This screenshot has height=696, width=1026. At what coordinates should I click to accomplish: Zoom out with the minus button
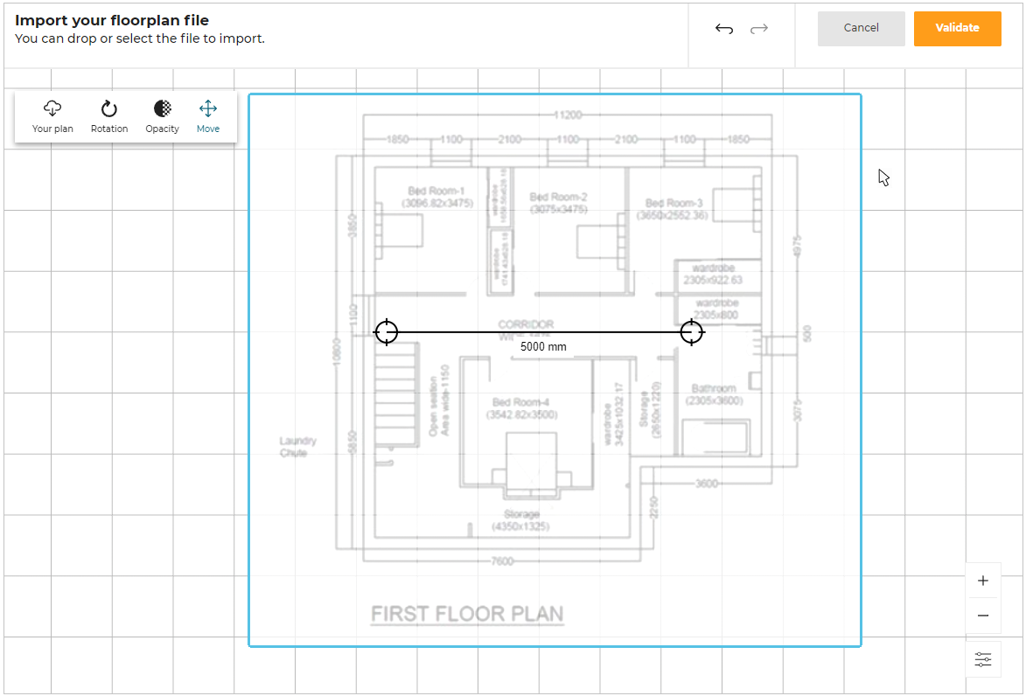983,616
